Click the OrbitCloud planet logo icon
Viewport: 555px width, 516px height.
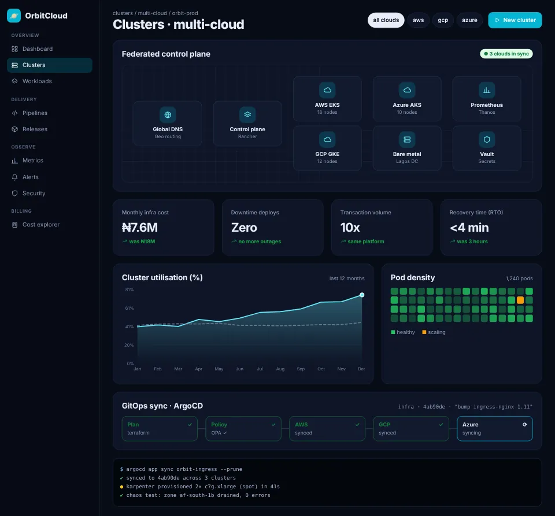(14, 16)
